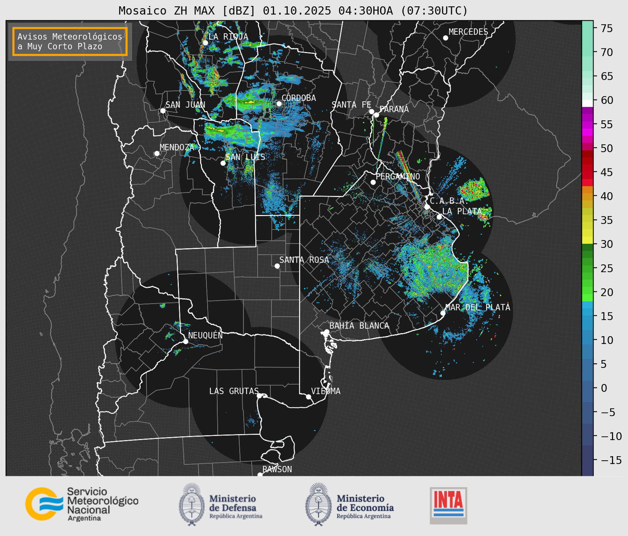Click the MAR DEL PLATA city marker dot
Viewport: 628px width, 536px height.
click(443, 313)
